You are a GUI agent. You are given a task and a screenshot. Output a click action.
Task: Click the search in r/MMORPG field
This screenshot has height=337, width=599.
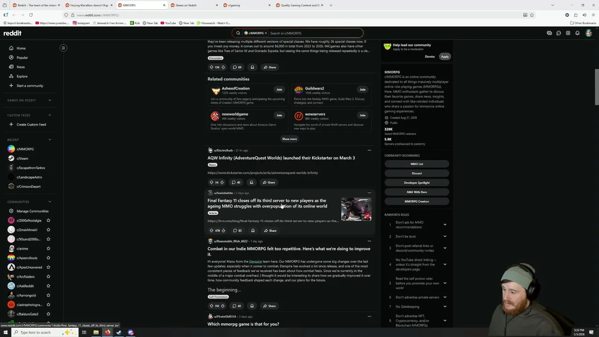click(x=315, y=33)
